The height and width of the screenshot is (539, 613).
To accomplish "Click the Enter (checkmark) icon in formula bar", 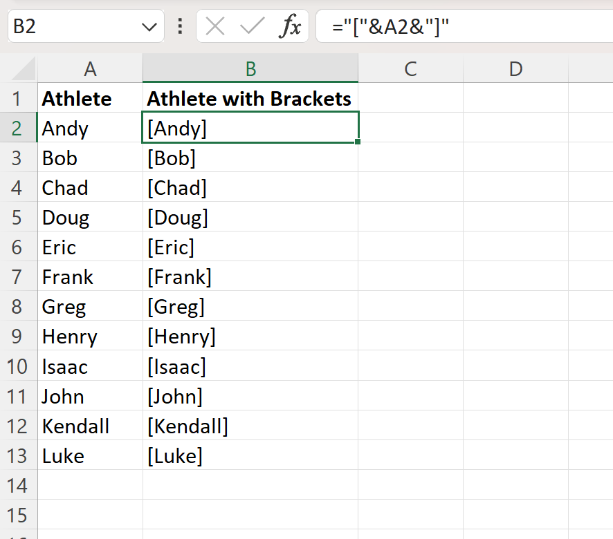I will (250, 26).
